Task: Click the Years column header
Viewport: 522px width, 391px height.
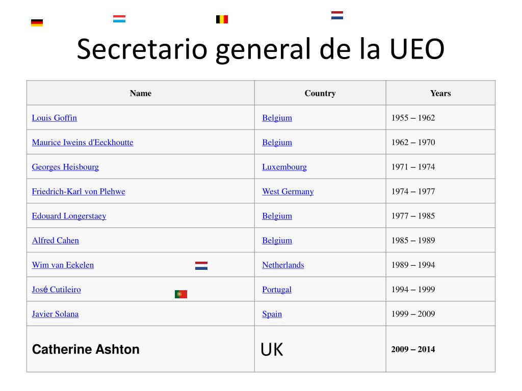Action: point(440,93)
